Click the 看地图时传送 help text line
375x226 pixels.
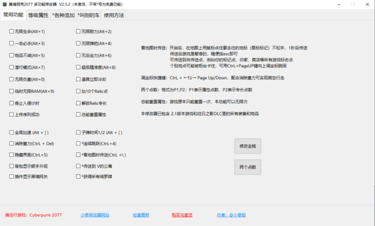pos(224,48)
